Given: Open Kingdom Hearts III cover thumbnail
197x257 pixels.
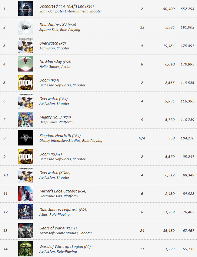Looking at the screenshot, I should (26, 138).
